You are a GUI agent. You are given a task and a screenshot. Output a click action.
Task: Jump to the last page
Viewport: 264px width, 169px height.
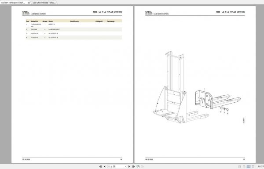click(x=133, y=166)
